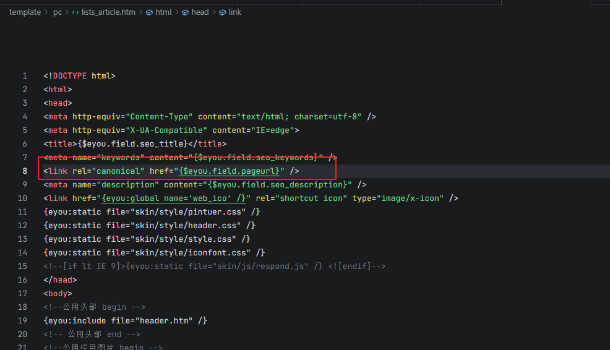Screen dimensions: 610x350
Task: Click line number 16 in gutter
Action: pyautogui.click(x=22, y=280)
